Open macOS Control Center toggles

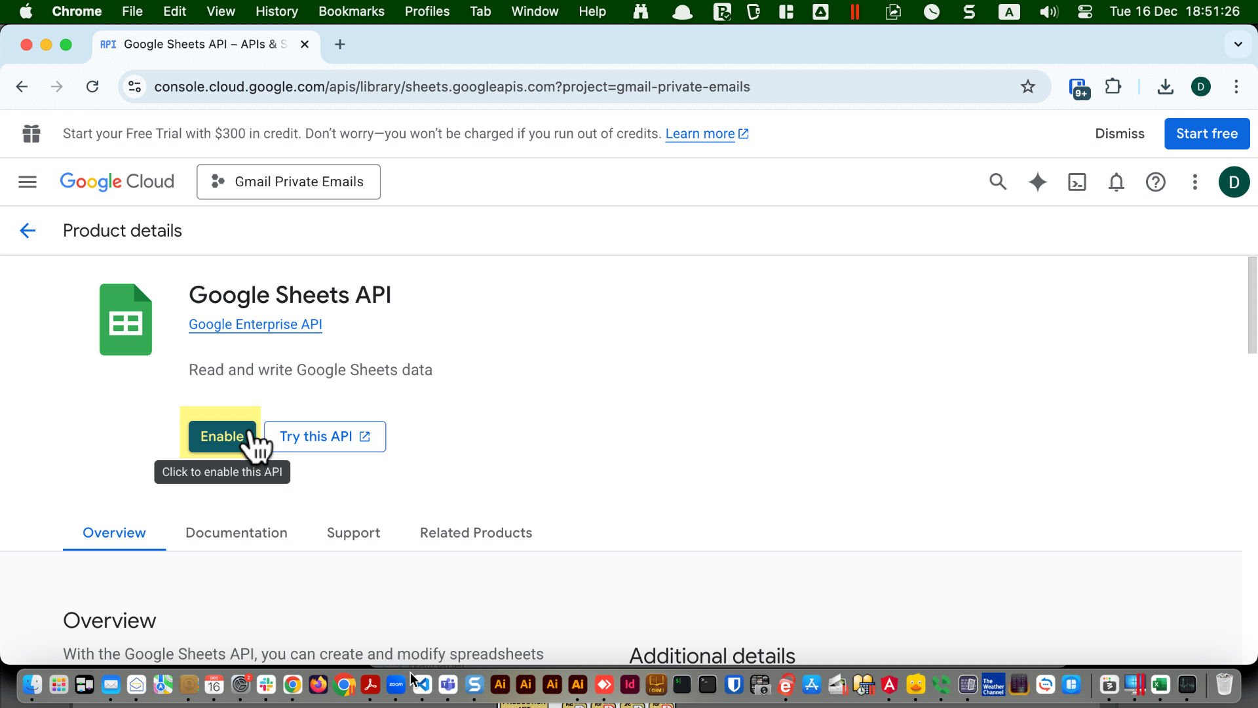(x=1085, y=11)
